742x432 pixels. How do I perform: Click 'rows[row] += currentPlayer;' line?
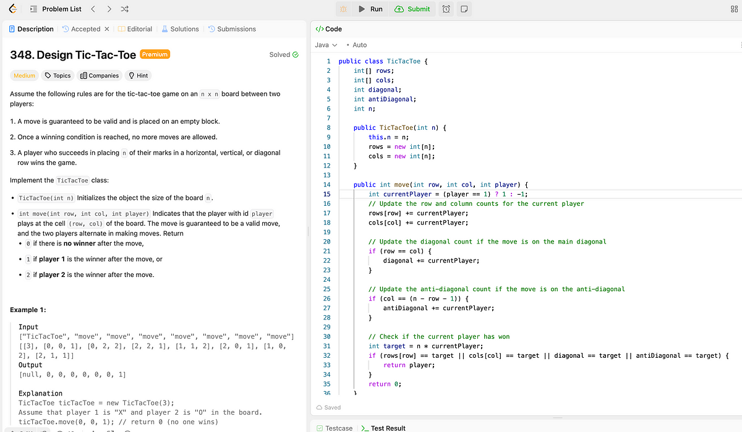pos(418,213)
